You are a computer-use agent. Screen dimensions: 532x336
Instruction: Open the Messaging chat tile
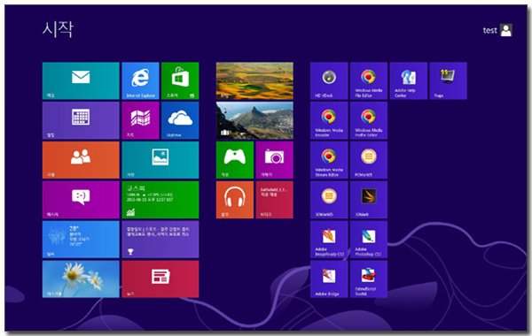coord(81,200)
